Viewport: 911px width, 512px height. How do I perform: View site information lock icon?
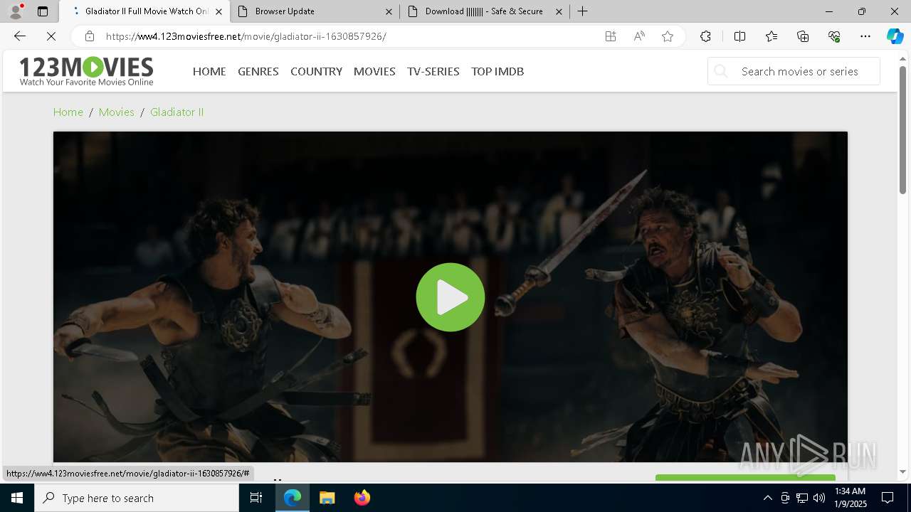(x=89, y=36)
